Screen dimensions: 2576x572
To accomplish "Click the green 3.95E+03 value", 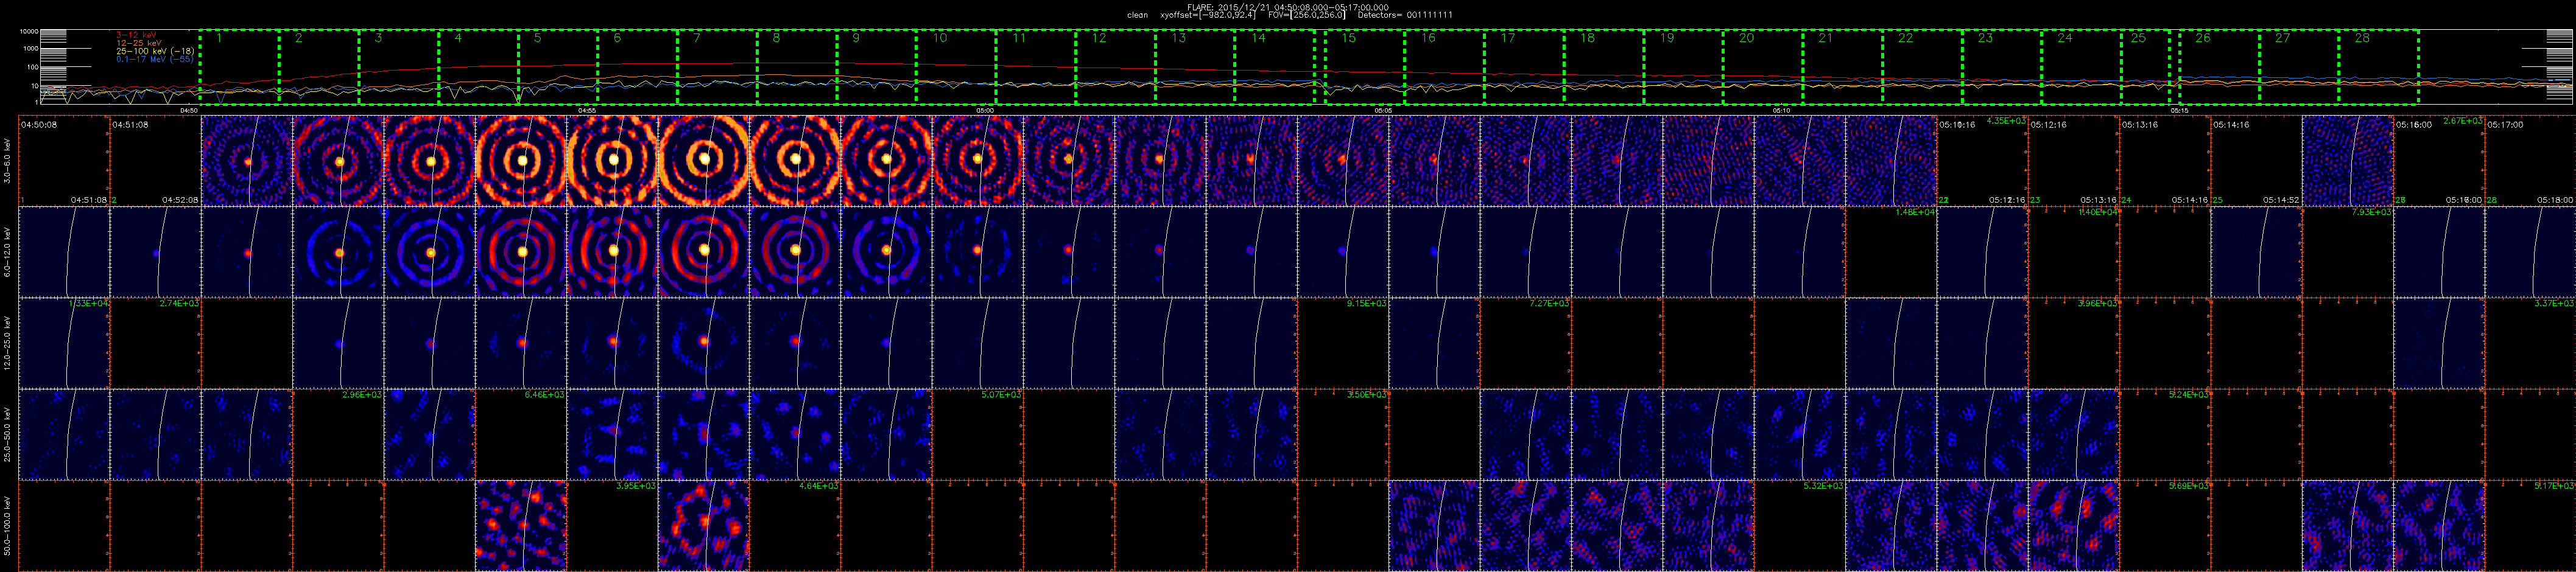I will pos(636,486).
